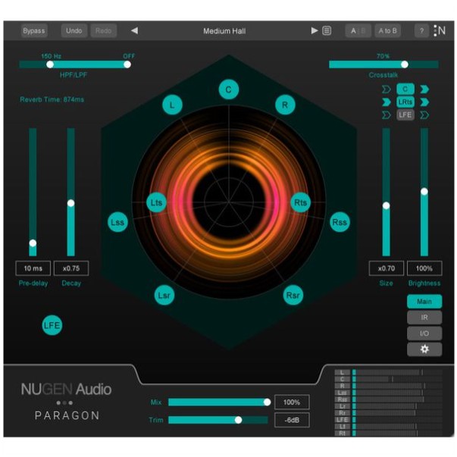Click the Mix 100% value field
This screenshot has height=457, width=457.
(292, 402)
